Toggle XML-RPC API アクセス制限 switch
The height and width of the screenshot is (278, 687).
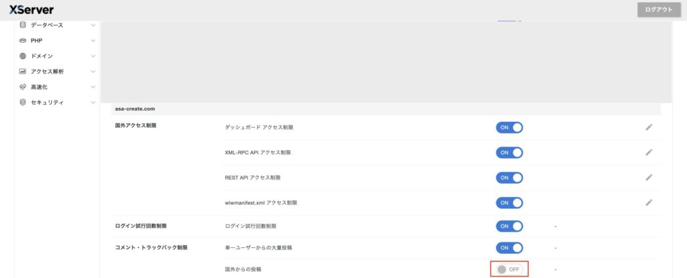tap(509, 152)
